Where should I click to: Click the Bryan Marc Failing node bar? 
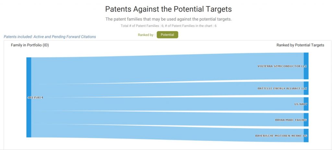[x=306, y=120]
